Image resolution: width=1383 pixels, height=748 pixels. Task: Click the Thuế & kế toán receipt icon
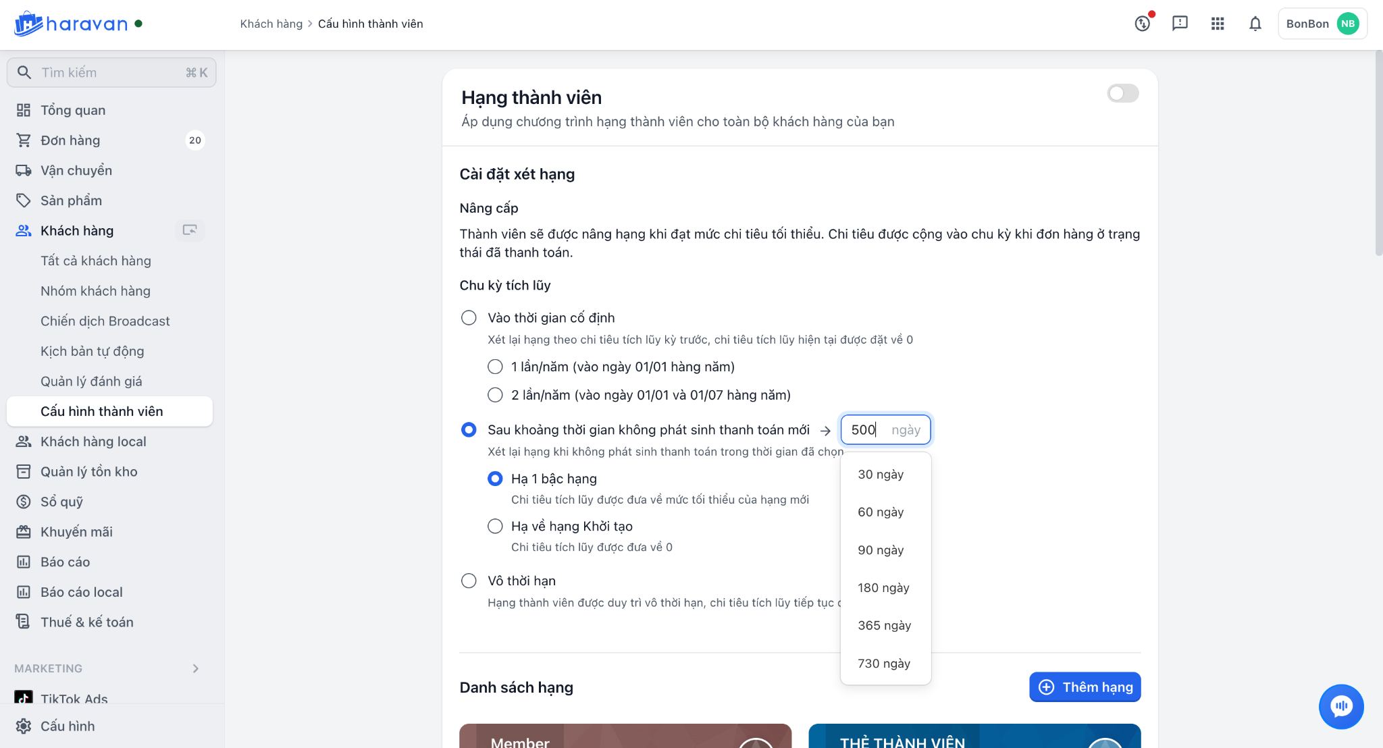(x=24, y=622)
